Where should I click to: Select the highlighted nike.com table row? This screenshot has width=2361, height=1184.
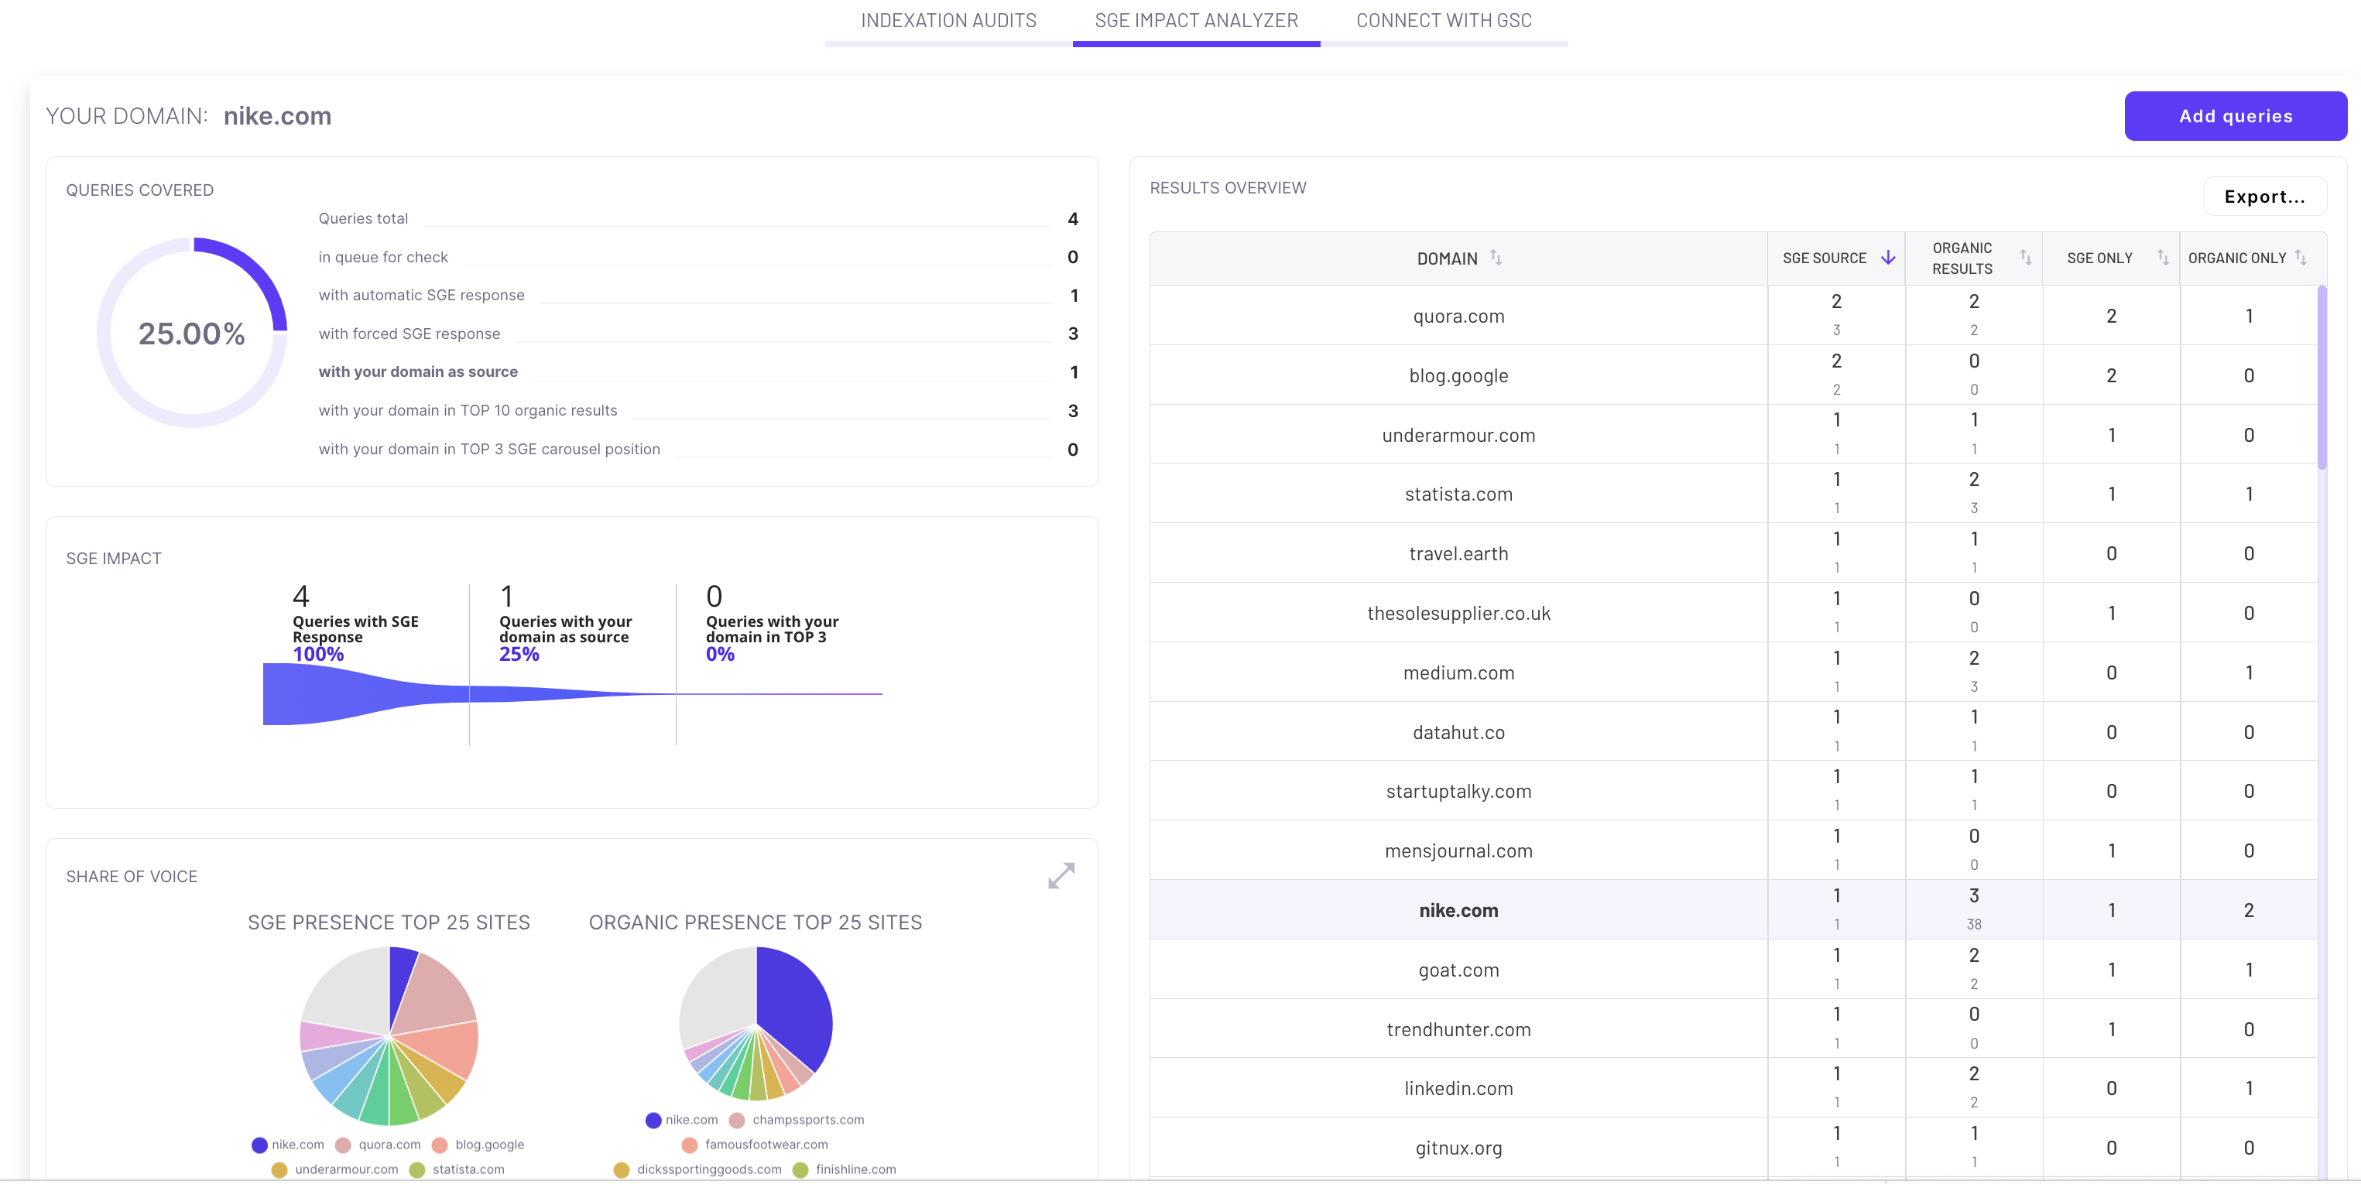pyautogui.click(x=1734, y=910)
